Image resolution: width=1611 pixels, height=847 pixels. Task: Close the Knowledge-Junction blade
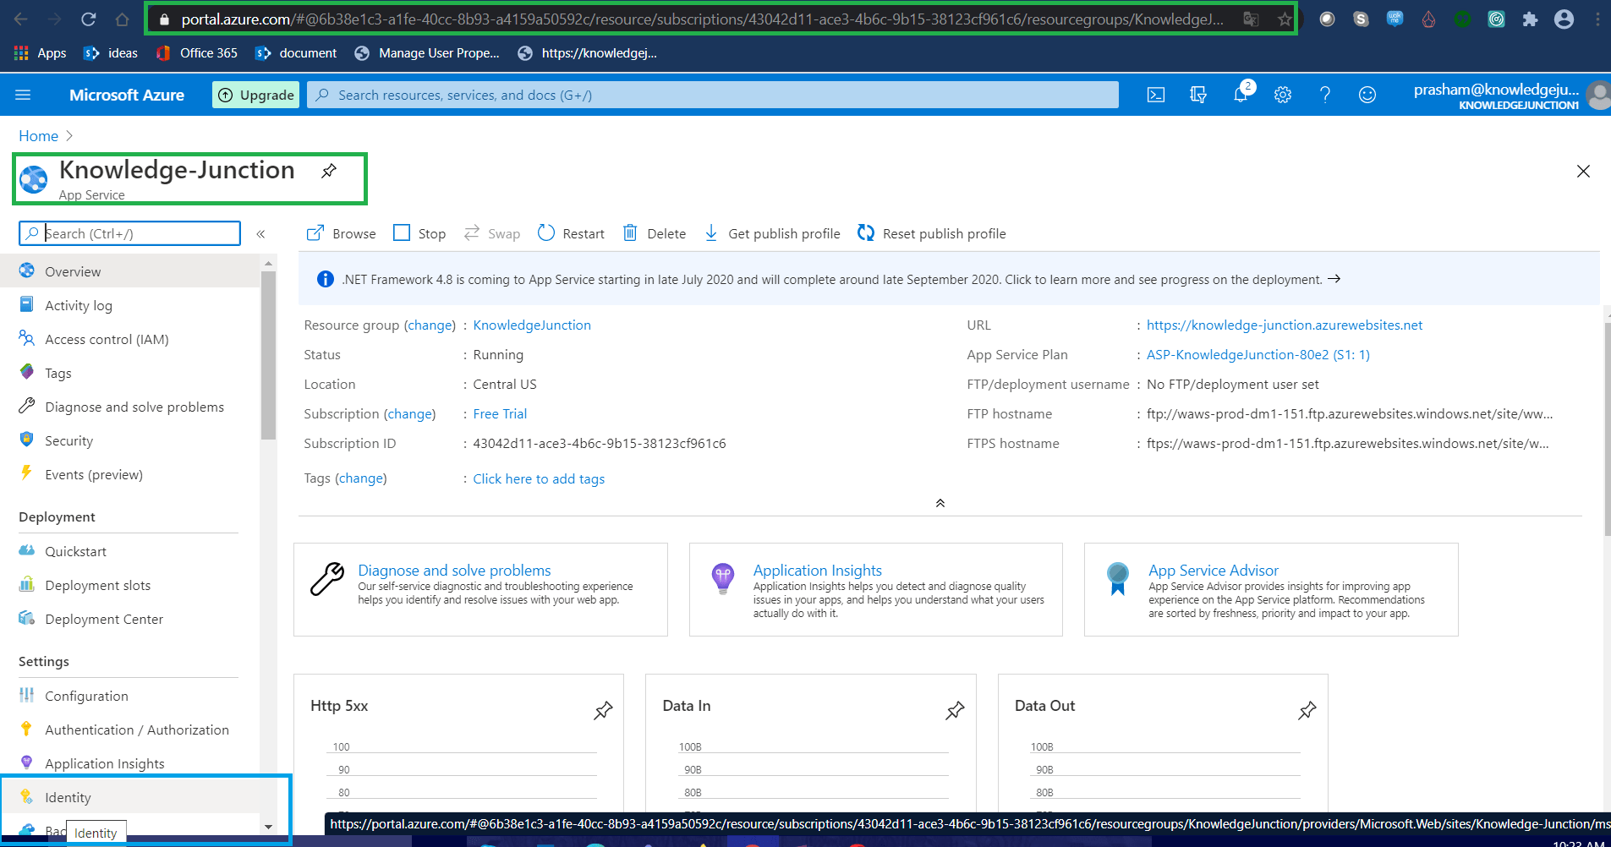1584,172
